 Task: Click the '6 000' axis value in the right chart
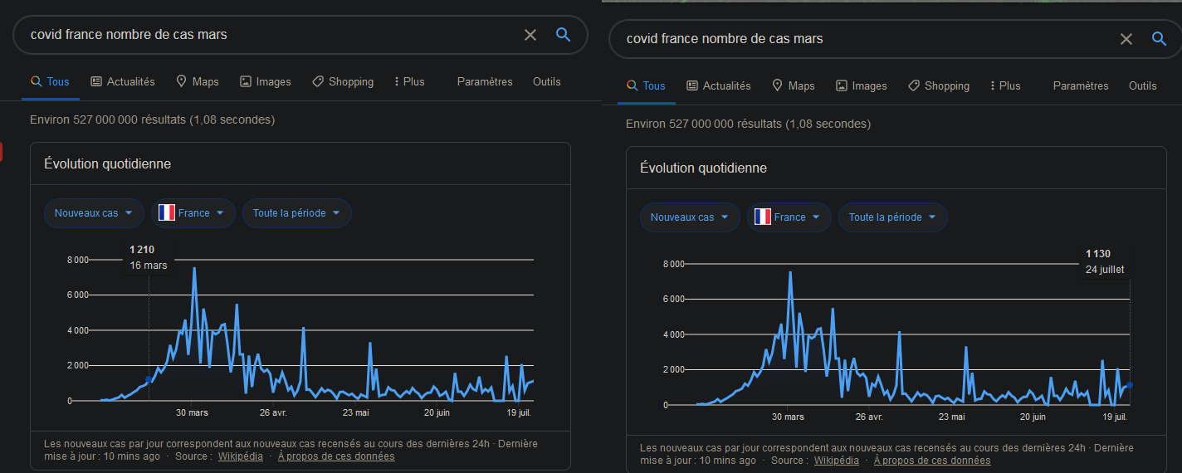point(673,299)
